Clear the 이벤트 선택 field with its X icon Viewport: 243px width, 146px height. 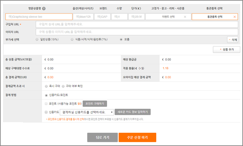185,17
